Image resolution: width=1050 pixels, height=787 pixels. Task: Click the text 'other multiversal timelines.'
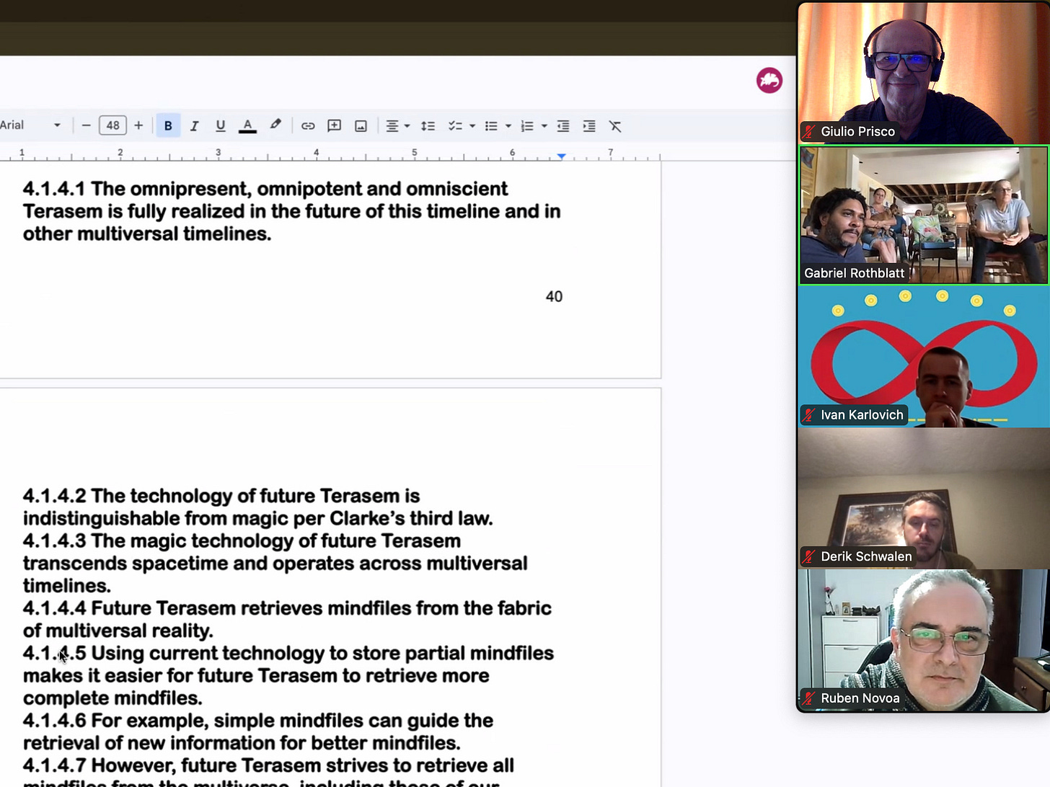147,234
